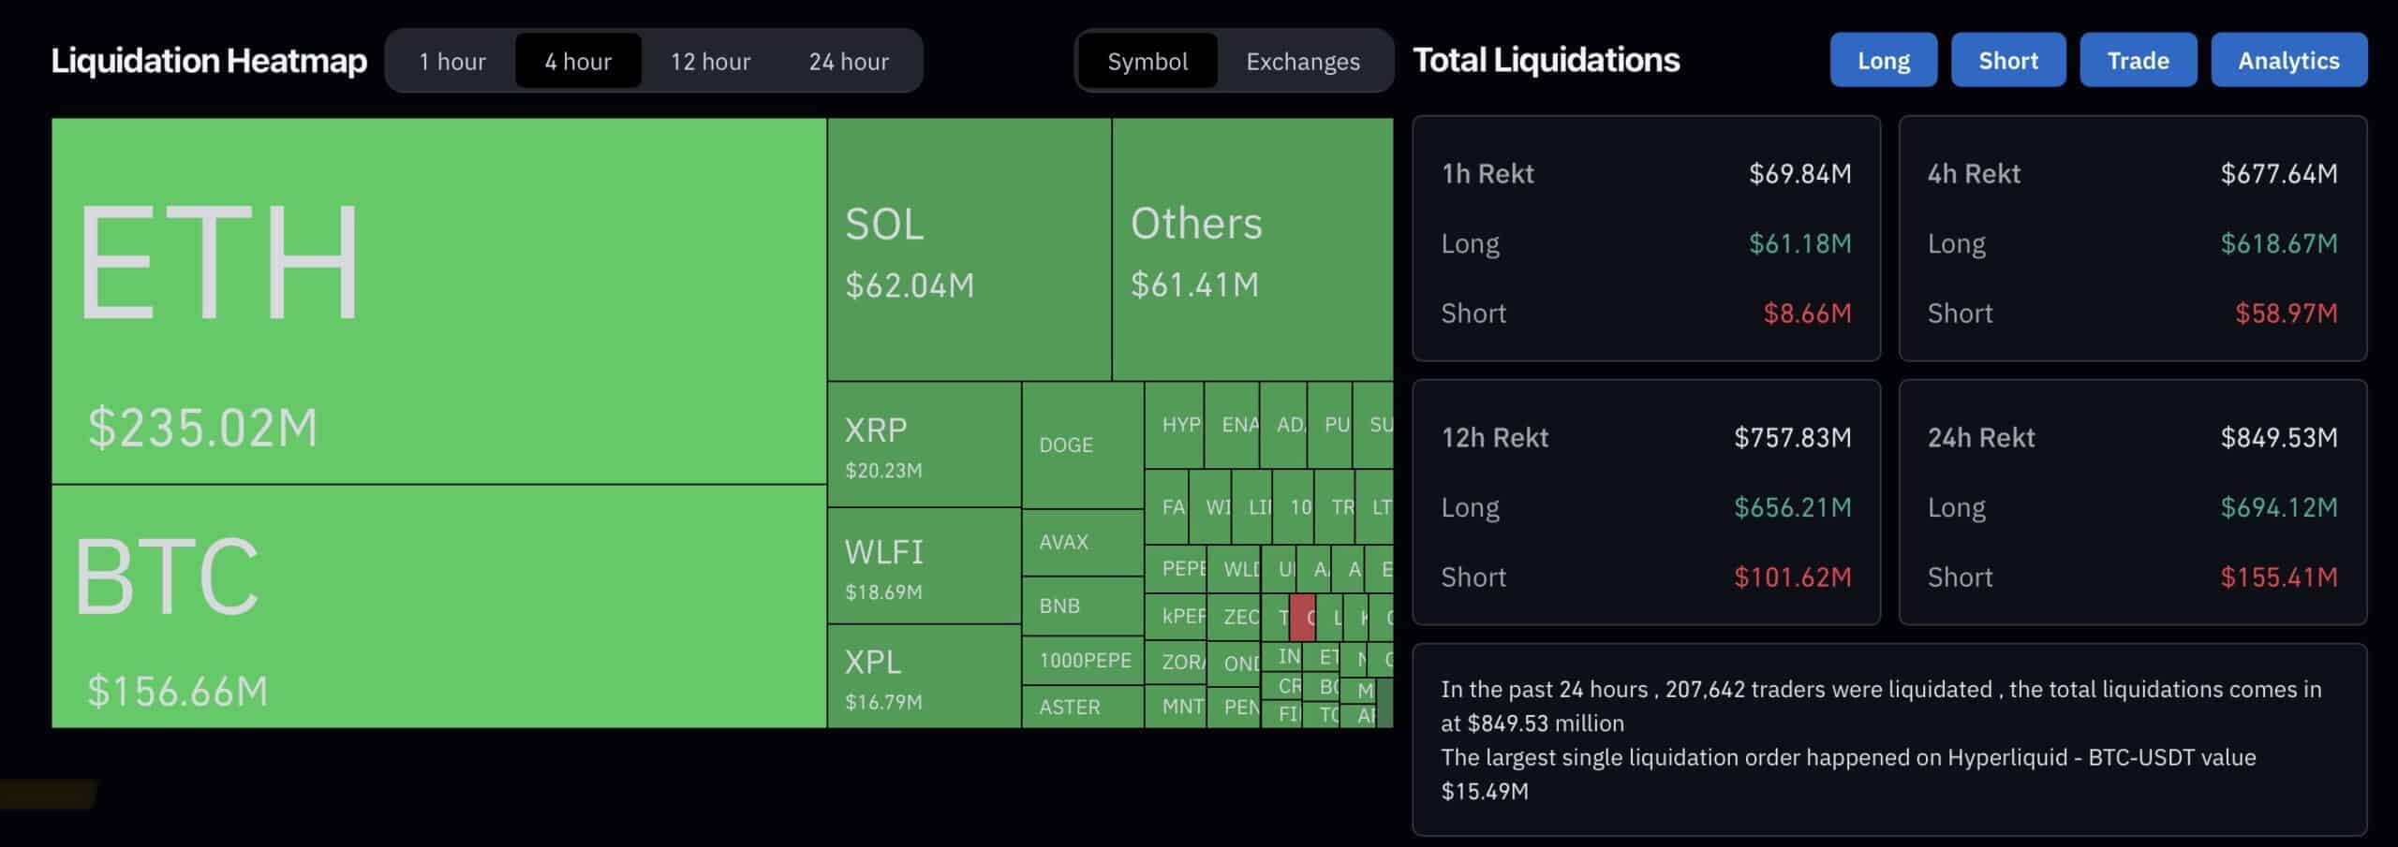The image size is (2398, 847).
Task: Select the 1 hour timeframe
Action: [x=451, y=62]
